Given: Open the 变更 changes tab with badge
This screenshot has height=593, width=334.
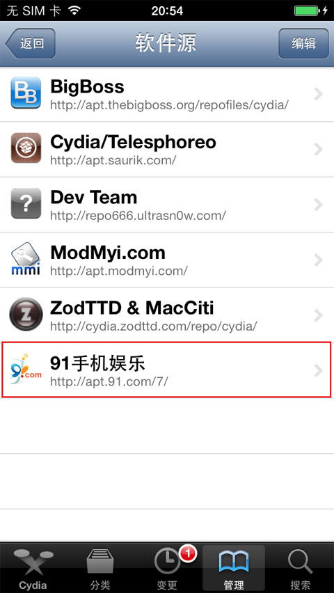Looking at the screenshot, I should click(167, 569).
